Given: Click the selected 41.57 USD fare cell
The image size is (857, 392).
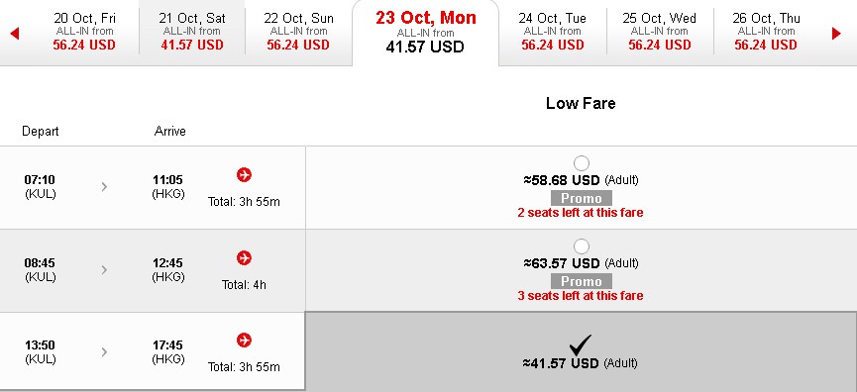Looking at the screenshot, I should click(x=581, y=351).
